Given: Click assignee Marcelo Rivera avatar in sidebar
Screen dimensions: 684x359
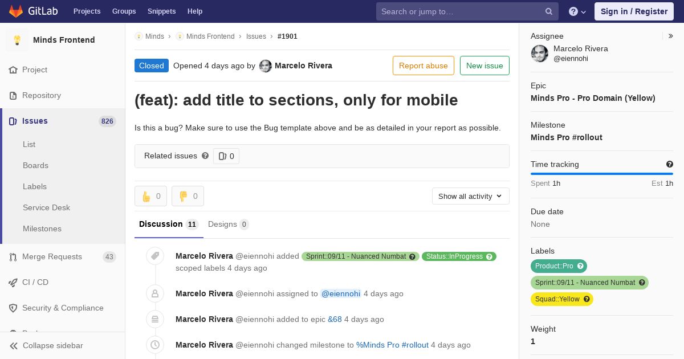Looking at the screenshot, I should point(540,54).
